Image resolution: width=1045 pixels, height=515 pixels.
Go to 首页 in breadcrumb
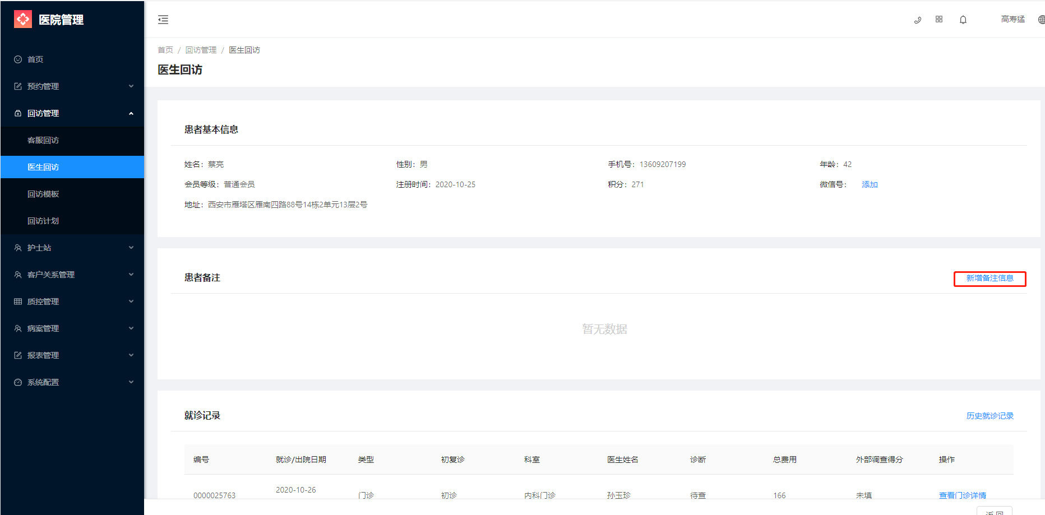click(x=165, y=50)
